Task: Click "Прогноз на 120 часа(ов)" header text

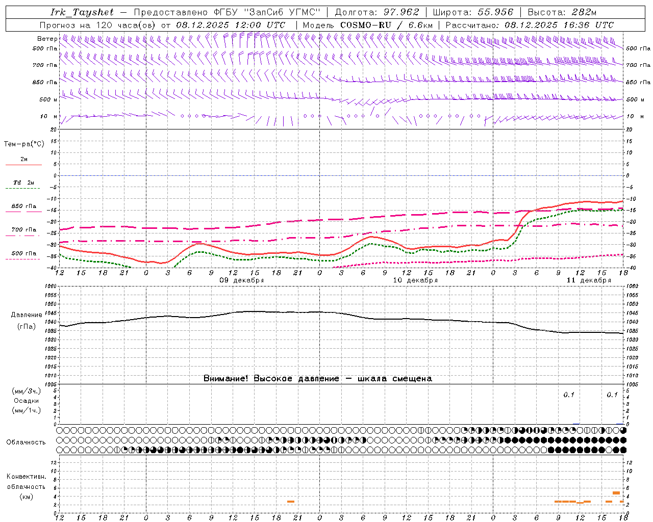Action: [98, 25]
